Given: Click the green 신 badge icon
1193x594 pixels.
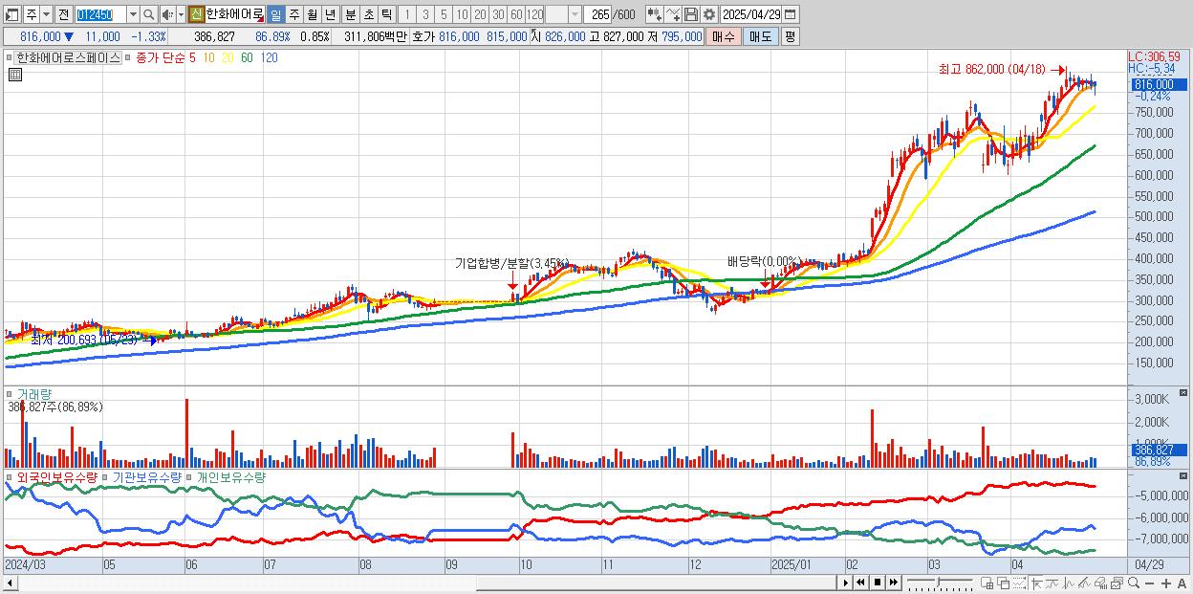Looking at the screenshot, I should 196,14.
